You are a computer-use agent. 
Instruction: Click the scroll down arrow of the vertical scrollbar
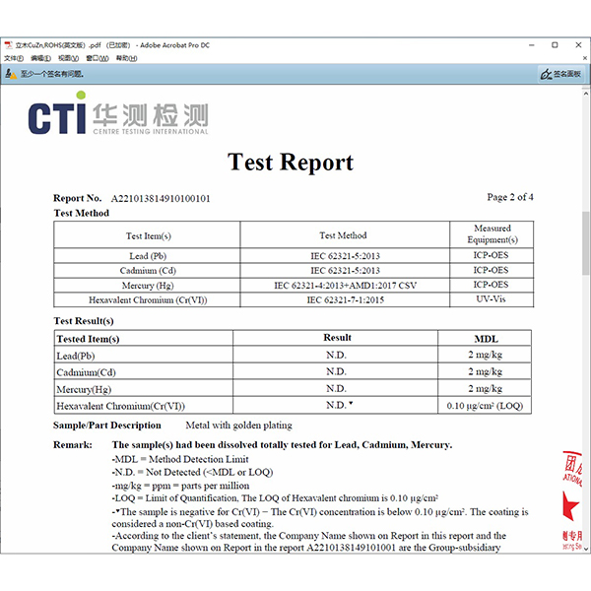pyautogui.click(x=586, y=549)
